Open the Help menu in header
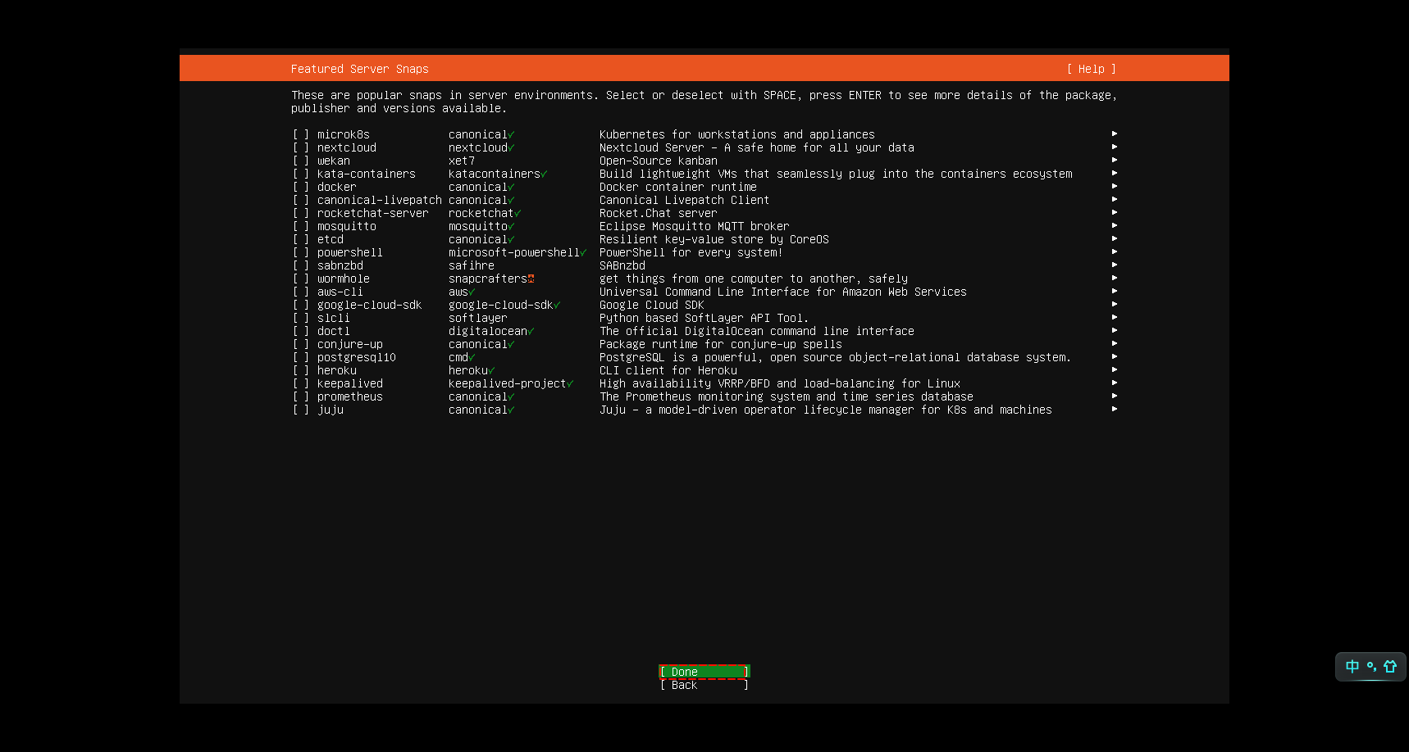The height and width of the screenshot is (752, 1409). [1091, 69]
